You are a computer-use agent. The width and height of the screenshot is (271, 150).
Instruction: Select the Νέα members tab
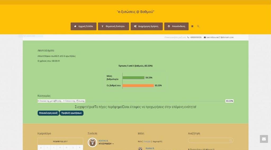point(140,141)
